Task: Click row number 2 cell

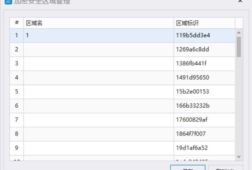Action: [17, 50]
